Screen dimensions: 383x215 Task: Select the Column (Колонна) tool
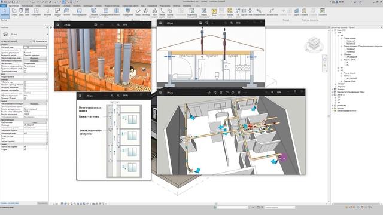[48, 12]
